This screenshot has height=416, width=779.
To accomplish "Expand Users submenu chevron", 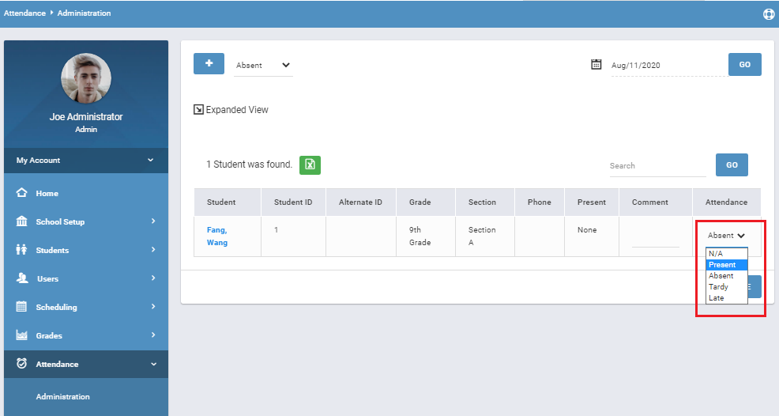I will (x=153, y=278).
